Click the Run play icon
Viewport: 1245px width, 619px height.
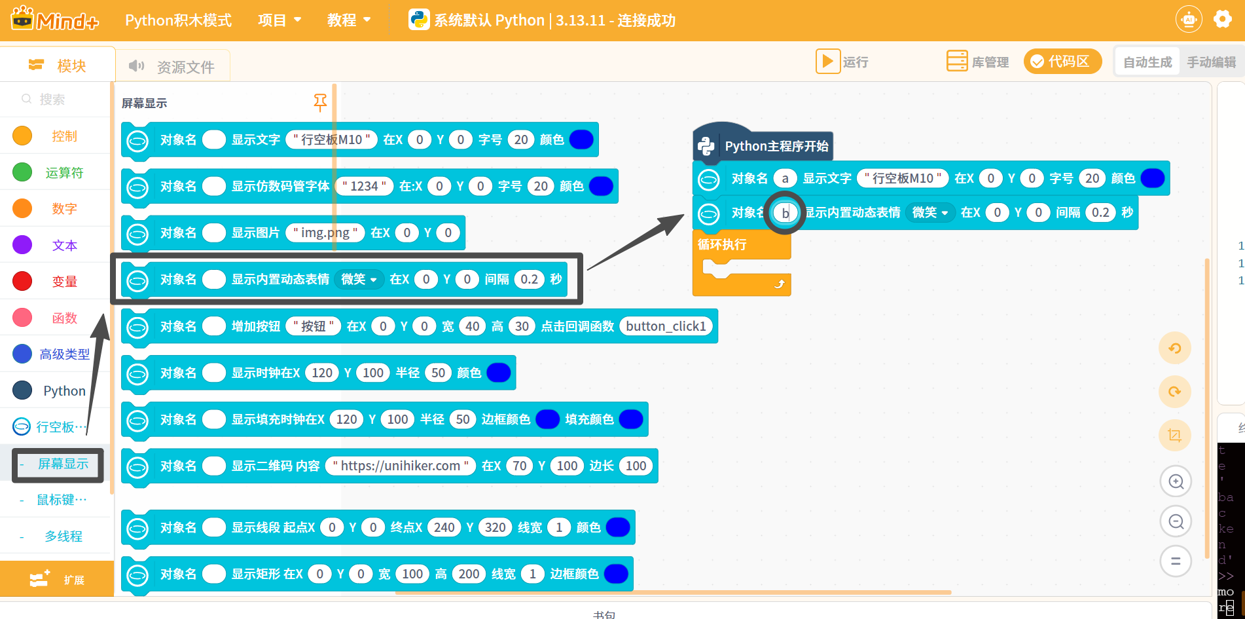[x=827, y=62]
